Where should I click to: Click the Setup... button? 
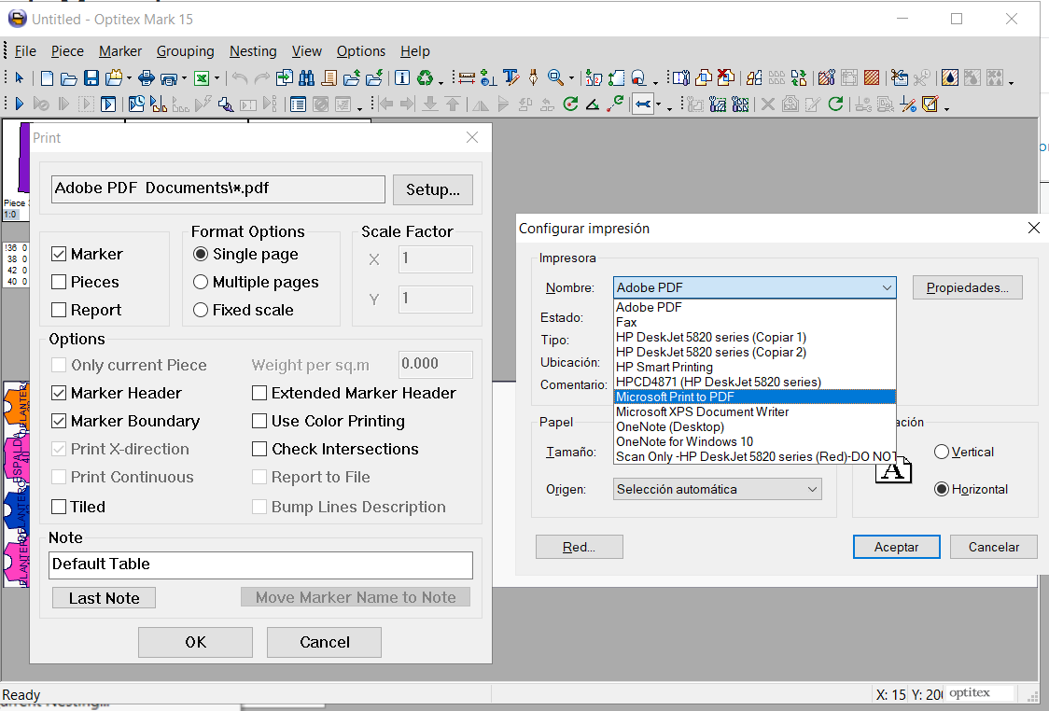433,190
